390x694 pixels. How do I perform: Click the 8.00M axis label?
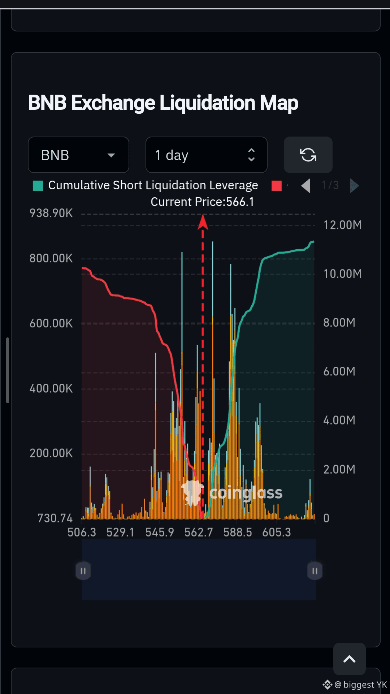[x=339, y=323]
